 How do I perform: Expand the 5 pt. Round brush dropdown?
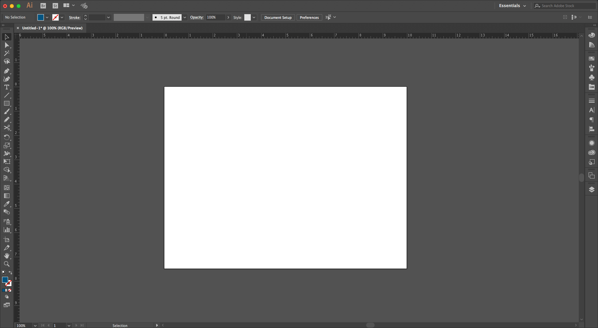(x=185, y=18)
